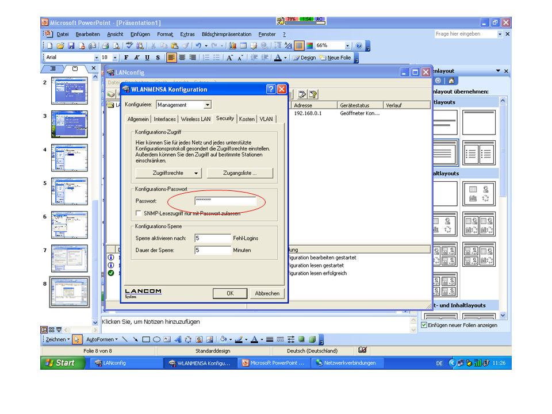Apply bold formatting with F button
The height and width of the screenshot is (414, 552).
coord(126,57)
